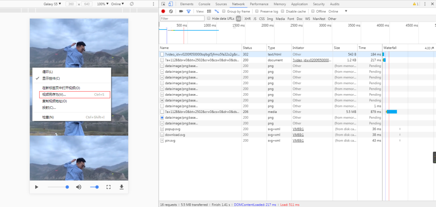Toggle the device toolbar icon

coord(170,4)
